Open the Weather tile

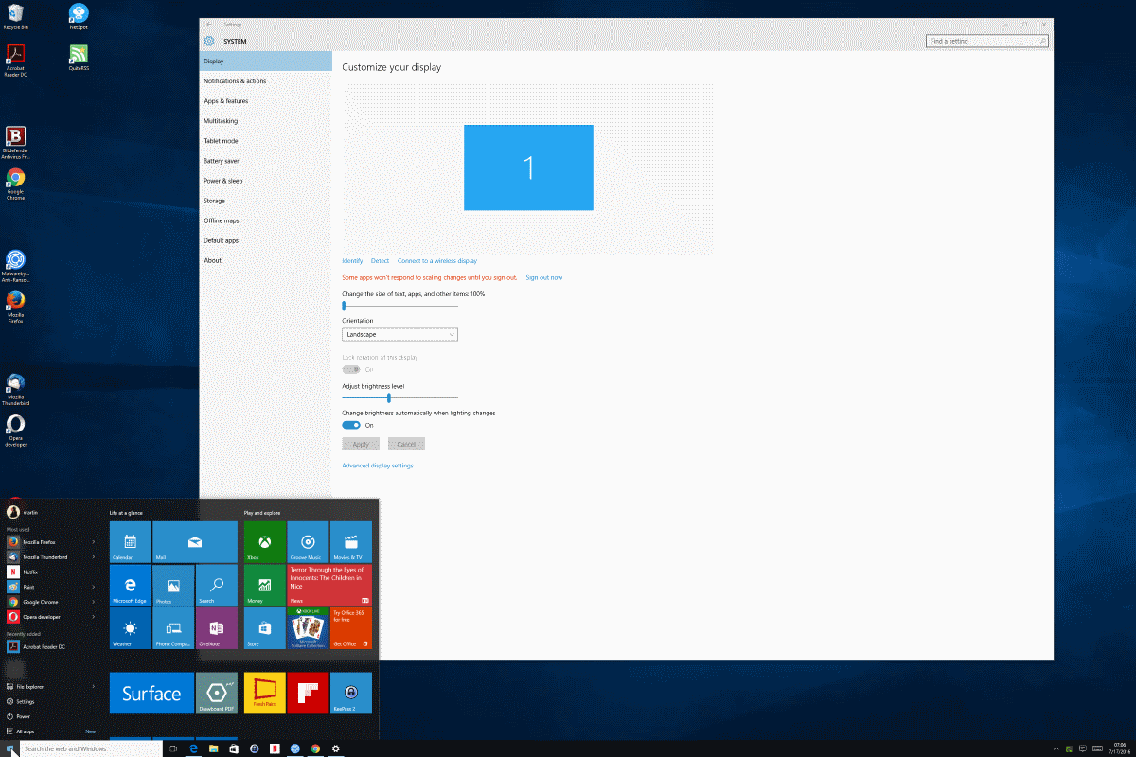tap(130, 628)
